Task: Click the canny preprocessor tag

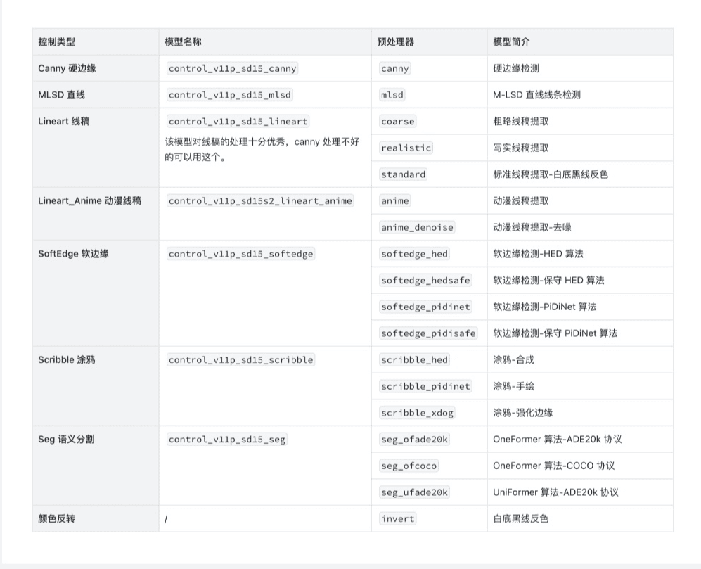Action: click(394, 68)
